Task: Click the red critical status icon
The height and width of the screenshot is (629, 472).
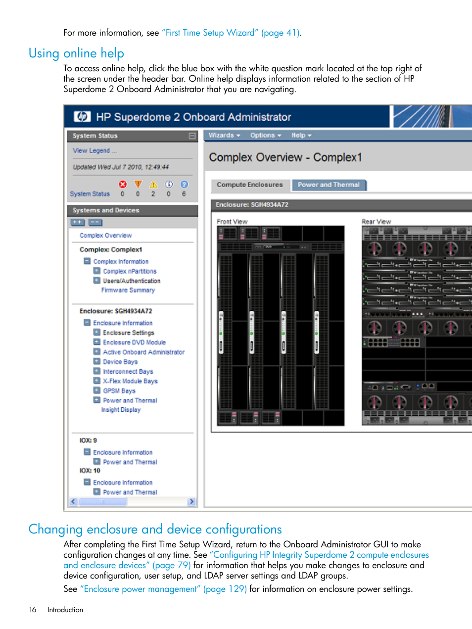Action: [123, 184]
